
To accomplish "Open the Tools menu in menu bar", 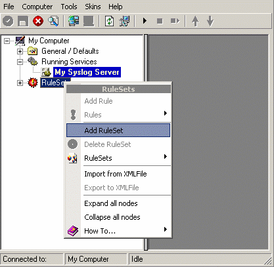I will (69, 7).
